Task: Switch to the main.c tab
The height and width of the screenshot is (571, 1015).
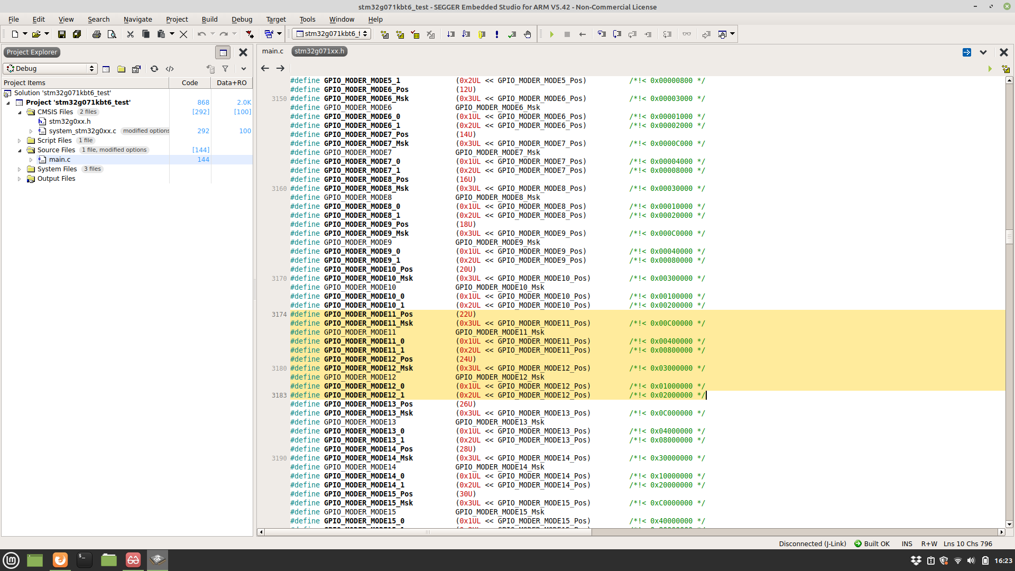Action: [272, 51]
